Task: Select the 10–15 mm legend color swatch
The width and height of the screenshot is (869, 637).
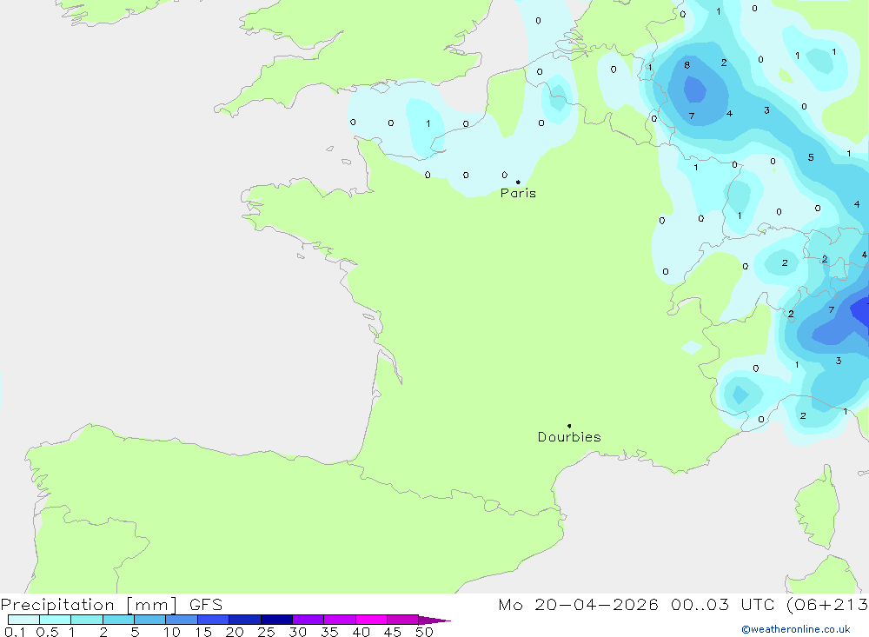Action: (x=182, y=620)
